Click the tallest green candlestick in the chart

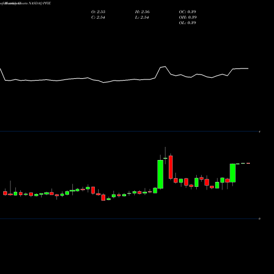(x=160, y=174)
